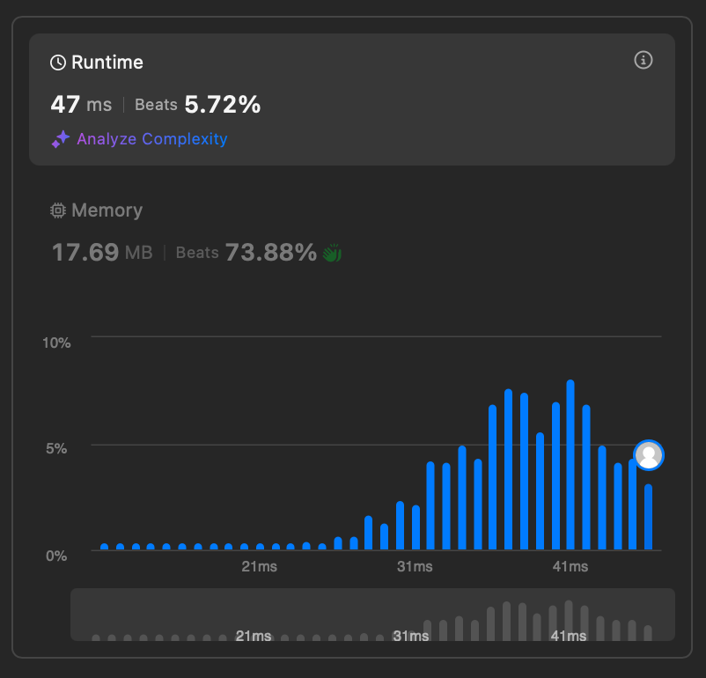The width and height of the screenshot is (706, 678).
Task: Click the 41ms label on the chart axis
Action: click(570, 566)
